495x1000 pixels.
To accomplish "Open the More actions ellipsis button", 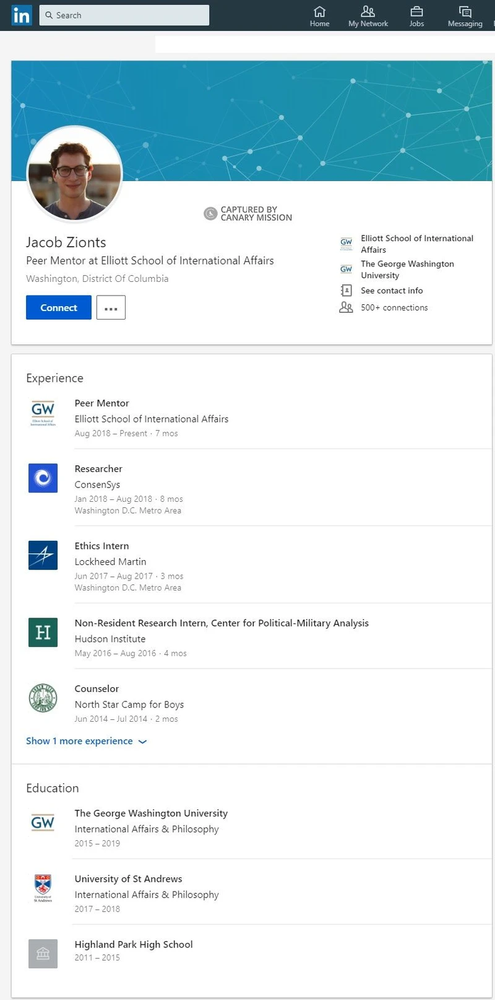I will click(111, 307).
